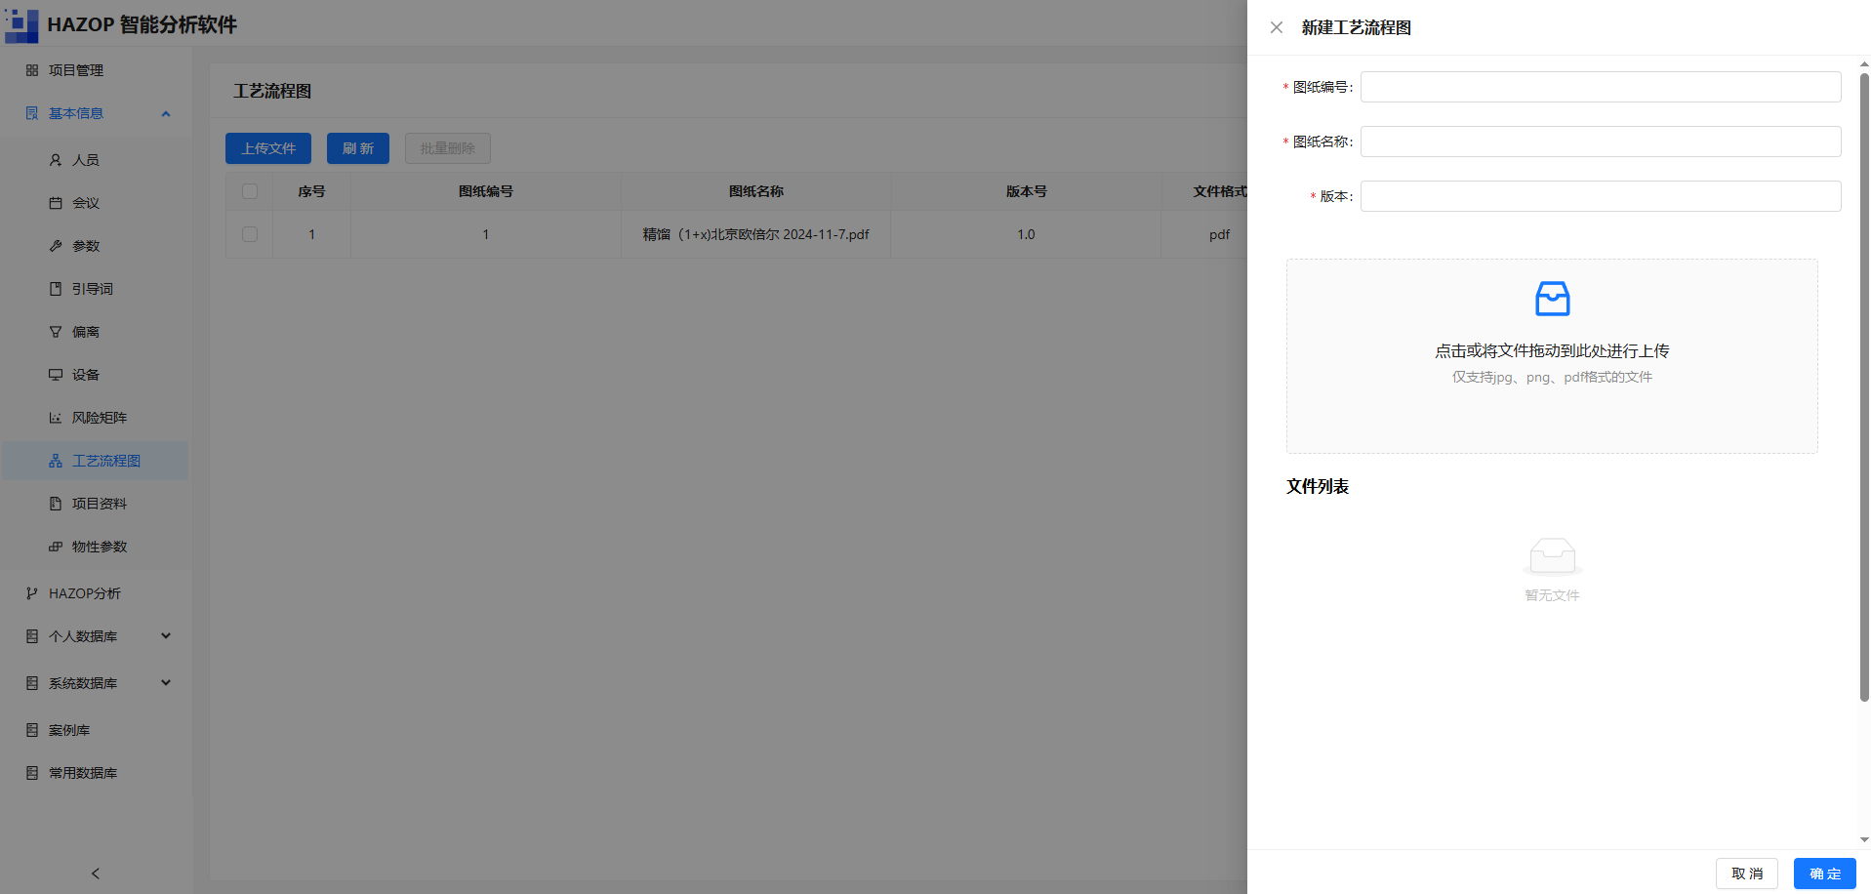The image size is (1871, 894).
Task: Click the 工艺流程图 hierarchy icon
Action: point(56,461)
